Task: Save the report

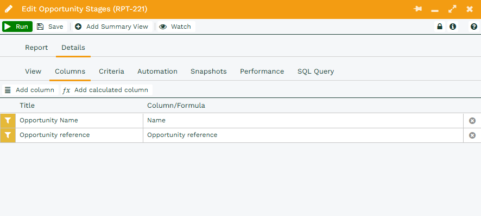Action: pos(50,27)
